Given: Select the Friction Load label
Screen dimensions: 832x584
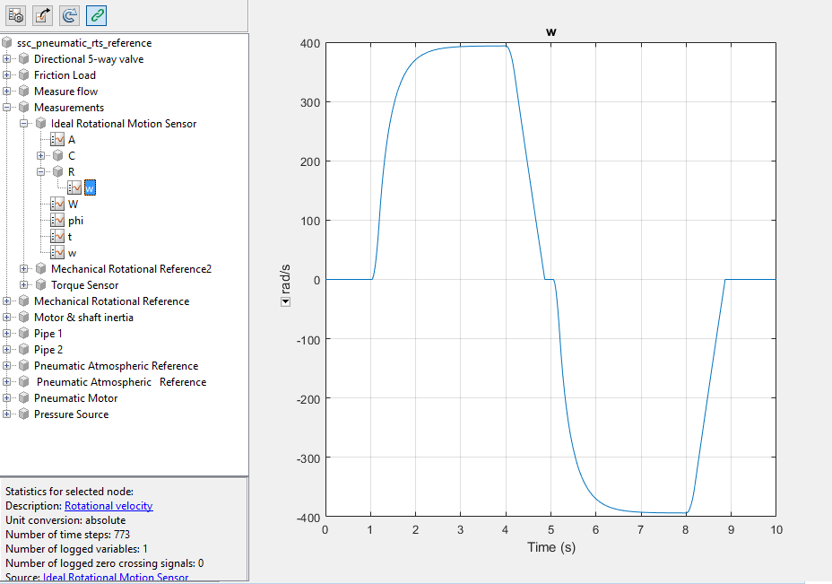Looking at the screenshot, I should (x=65, y=75).
